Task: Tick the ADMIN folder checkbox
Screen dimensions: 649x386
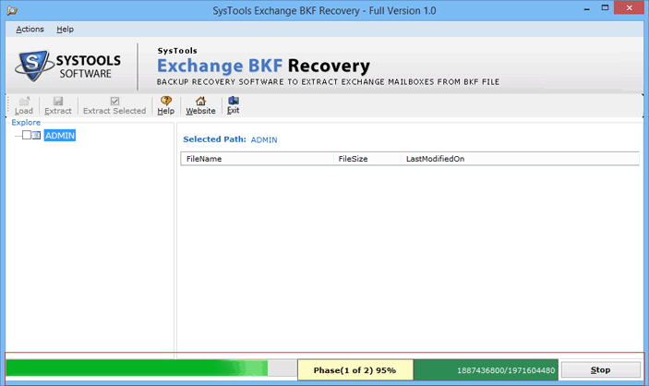Action: 27,135
